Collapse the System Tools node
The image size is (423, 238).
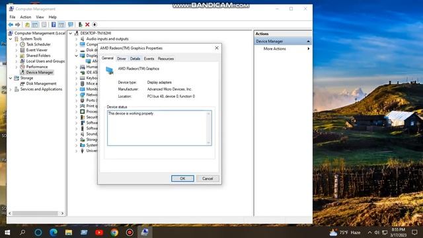(11, 39)
